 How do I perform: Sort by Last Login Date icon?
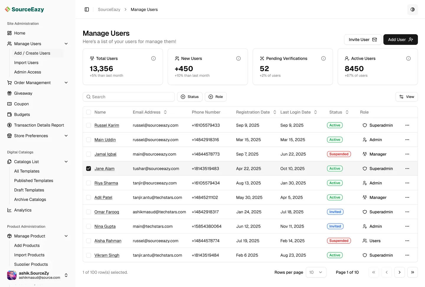316,112
